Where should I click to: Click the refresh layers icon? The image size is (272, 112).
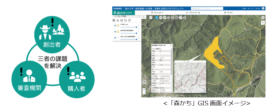[x=129, y=20]
